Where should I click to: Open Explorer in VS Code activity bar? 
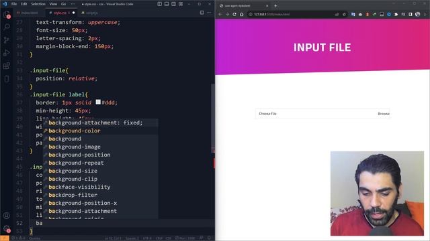click(x=7, y=15)
